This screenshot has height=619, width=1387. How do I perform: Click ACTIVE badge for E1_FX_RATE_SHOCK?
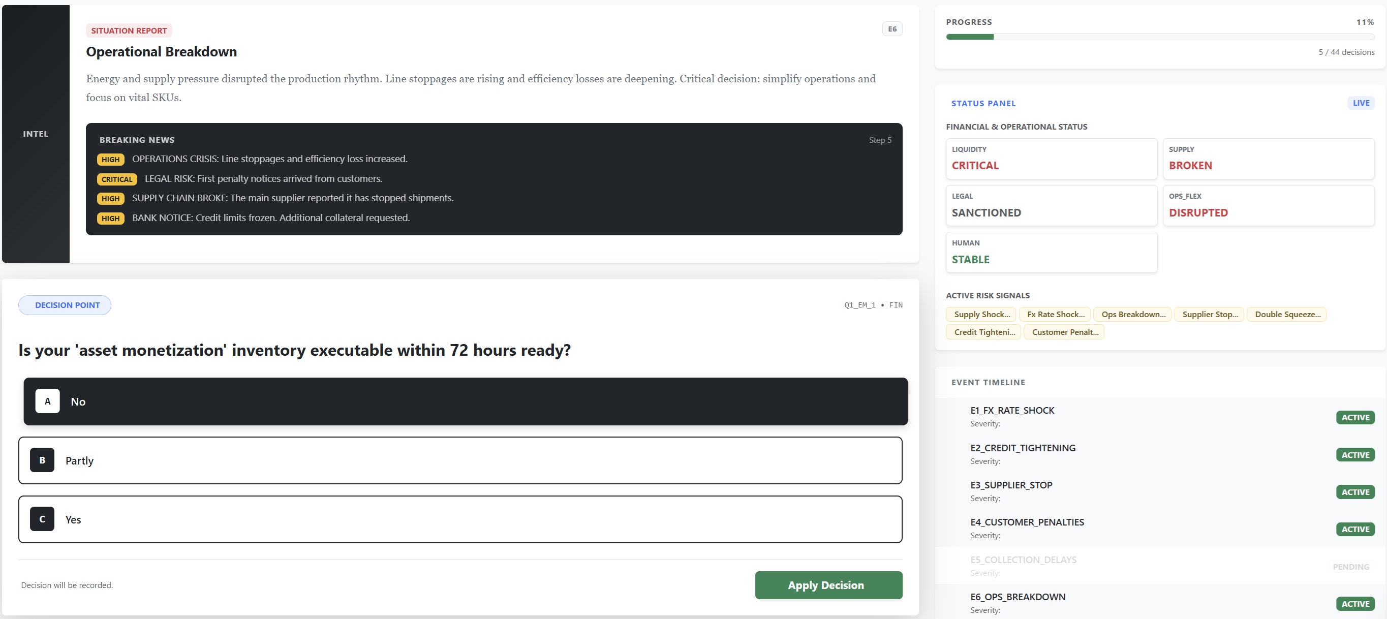[x=1354, y=417]
